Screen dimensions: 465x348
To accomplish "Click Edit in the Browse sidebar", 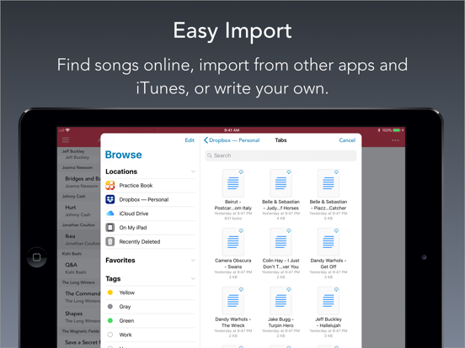I will pyautogui.click(x=190, y=140).
